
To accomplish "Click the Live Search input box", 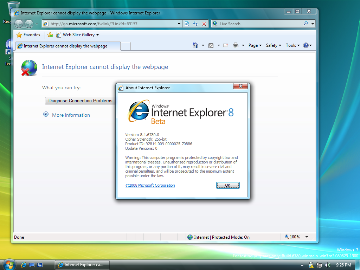I will [259, 24].
